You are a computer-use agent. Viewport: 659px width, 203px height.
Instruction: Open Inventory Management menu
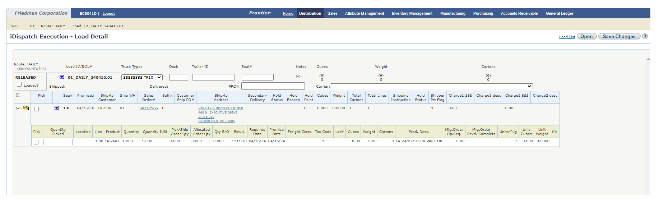coord(412,13)
